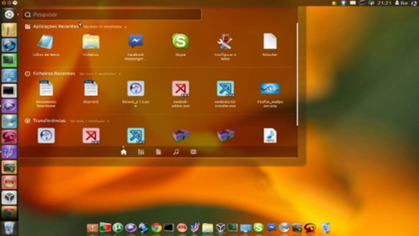This screenshot has height=236, width=419.
Task: Launch the purple media player from launcher
Action: pyautogui.click(x=9, y=106)
